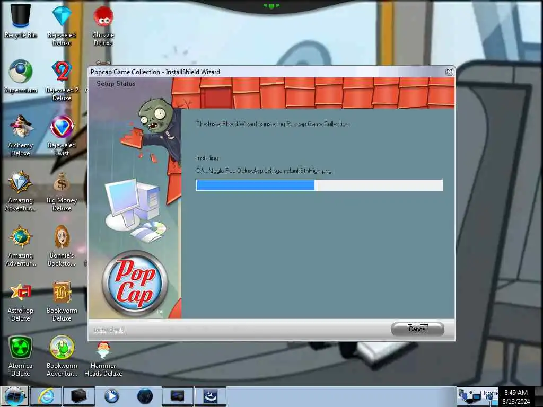Open the black box taskbar icon
Viewport: 543px width, 407px height.
(x=78, y=396)
